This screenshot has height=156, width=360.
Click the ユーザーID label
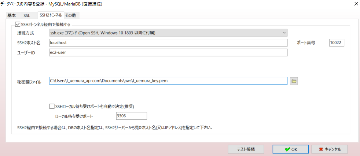click(x=26, y=52)
